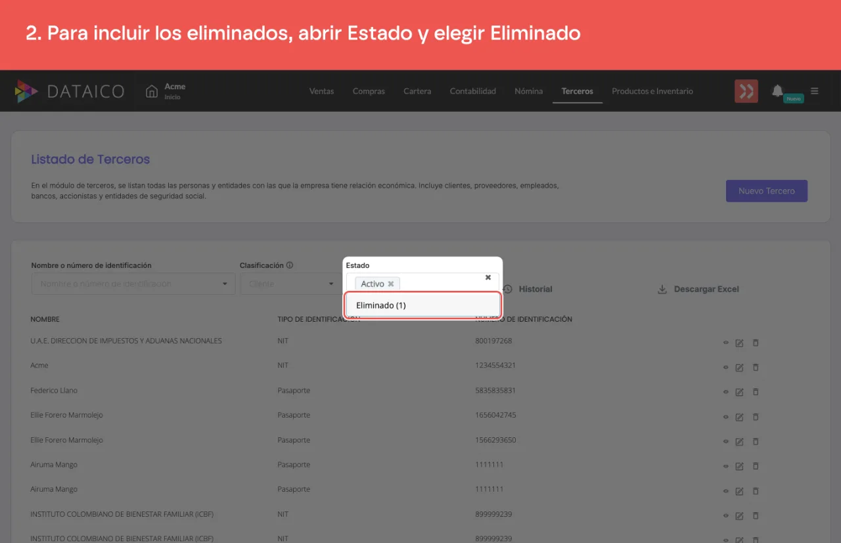841x543 pixels.
Task: Click the identification number 5835835831
Action: pyautogui.click(x=495, y=390)
